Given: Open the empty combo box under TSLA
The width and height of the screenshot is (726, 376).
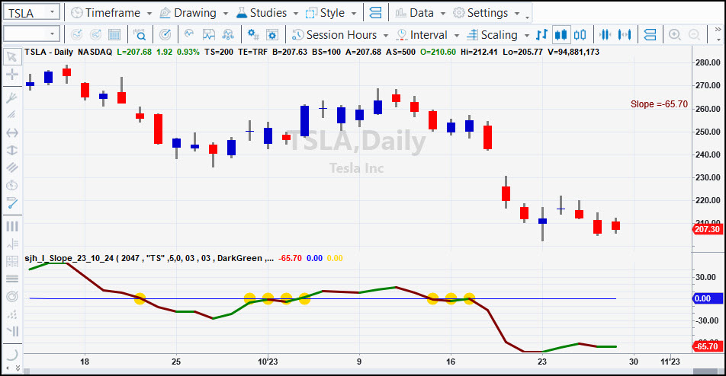Looking at the screenshot, I should (x=31, y=34).
